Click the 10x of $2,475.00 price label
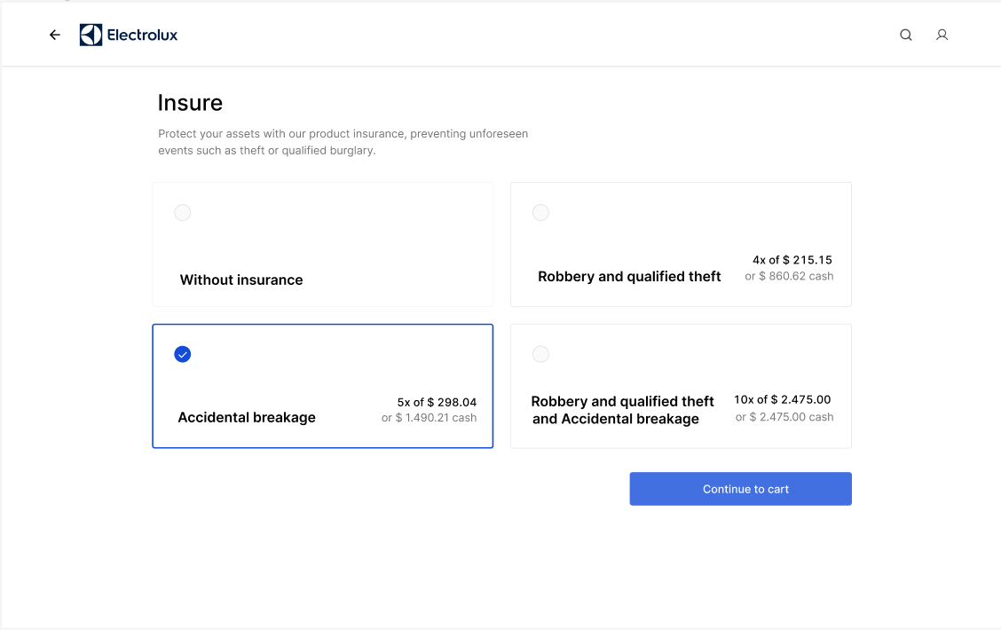 (x=782, y=398)
